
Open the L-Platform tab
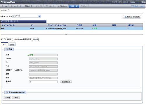click(x=62, y=6)
